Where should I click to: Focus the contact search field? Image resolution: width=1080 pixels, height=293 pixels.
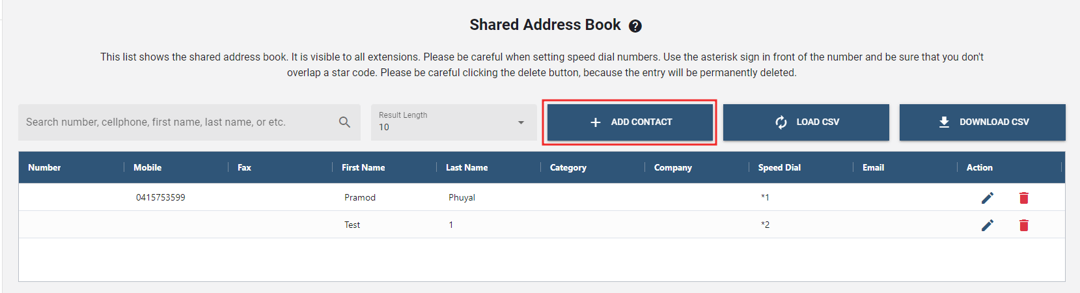tap(176, 122)
